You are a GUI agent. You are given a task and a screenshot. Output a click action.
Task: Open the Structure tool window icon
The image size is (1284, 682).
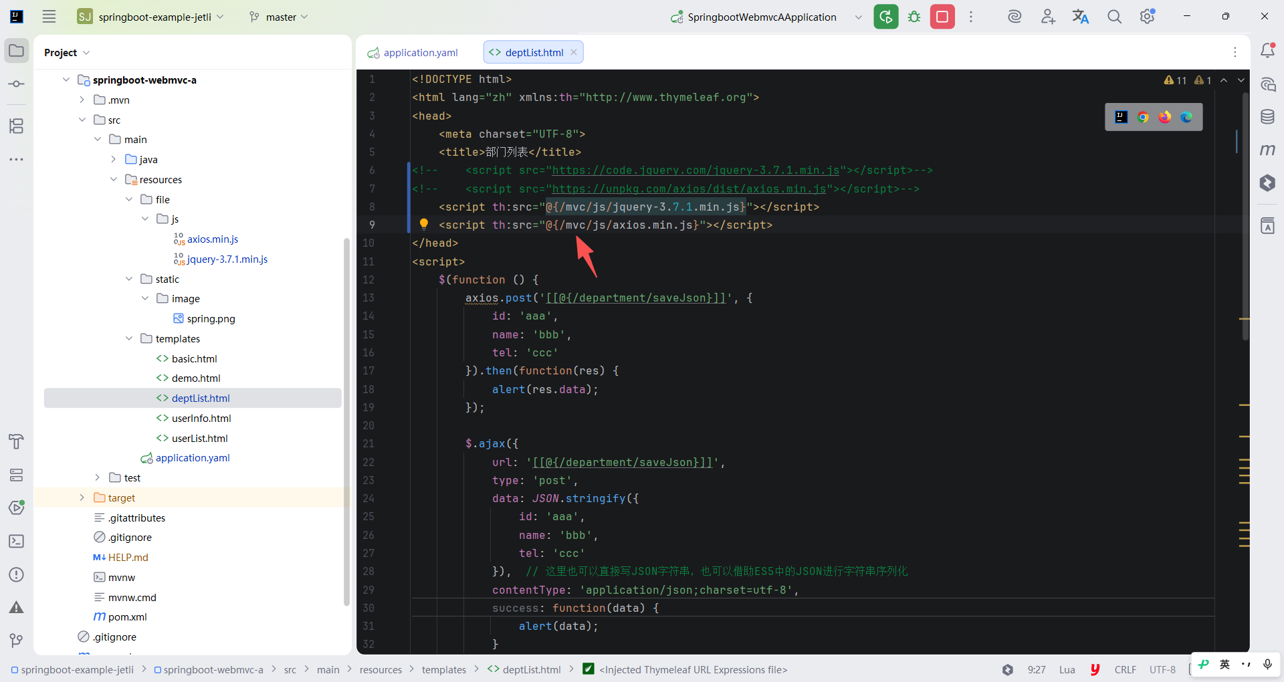click(17, 126)
